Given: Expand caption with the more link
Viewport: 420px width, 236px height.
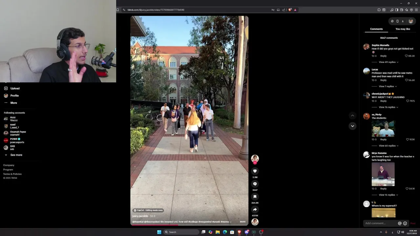Looking at the screenshot, I should 242,222.
